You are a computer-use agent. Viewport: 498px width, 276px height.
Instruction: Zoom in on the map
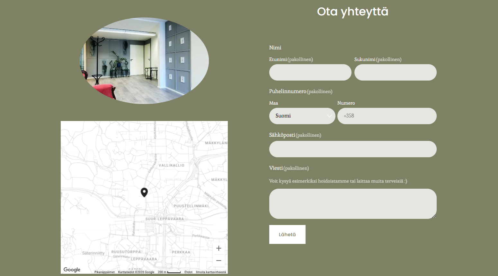[x=219, y=248]
